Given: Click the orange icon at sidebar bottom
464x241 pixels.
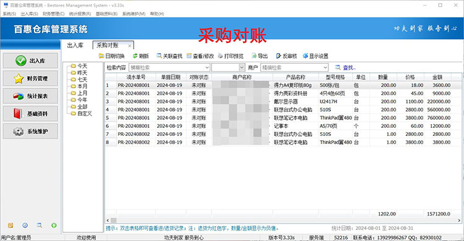Looking at the screenshot, I should click(11, 226).
